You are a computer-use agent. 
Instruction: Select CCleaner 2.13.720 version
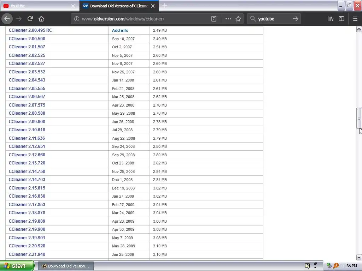pos(27,163)
